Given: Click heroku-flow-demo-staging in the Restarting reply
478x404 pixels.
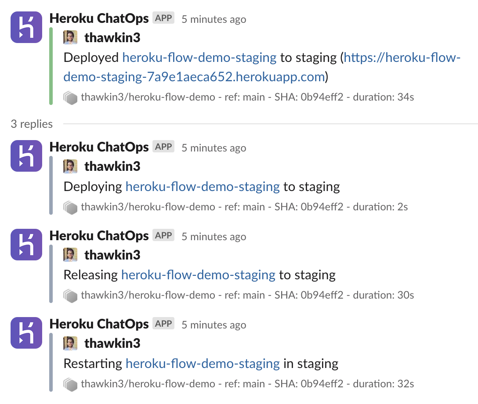Looking at the screenshot, I should point(203,364).
